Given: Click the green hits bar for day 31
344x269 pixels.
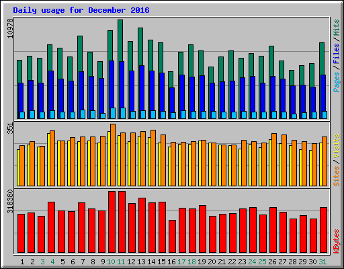Looking at the screenshot, I should [x=322, y=59].
